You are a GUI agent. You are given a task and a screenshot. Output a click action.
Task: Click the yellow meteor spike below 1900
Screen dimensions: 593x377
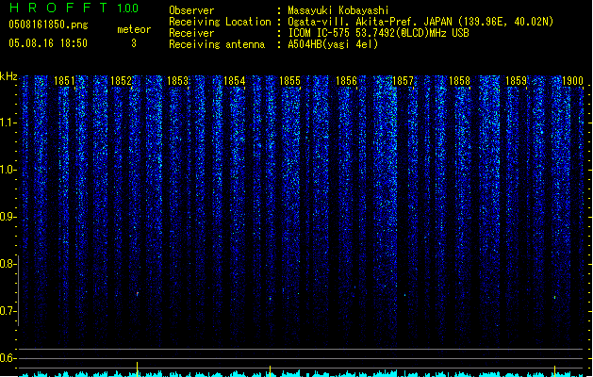coord(554,371)
